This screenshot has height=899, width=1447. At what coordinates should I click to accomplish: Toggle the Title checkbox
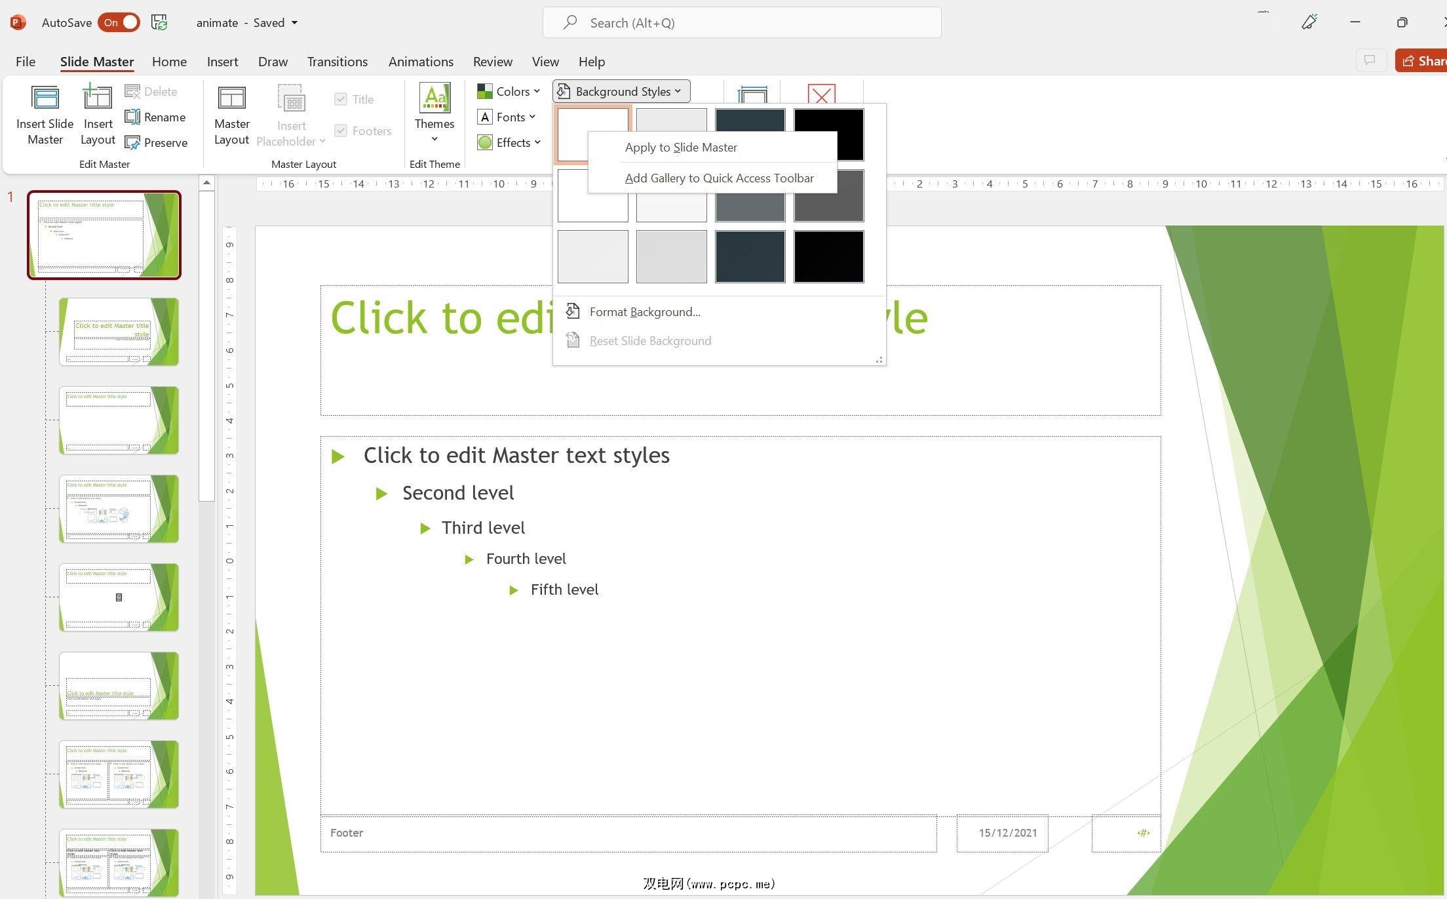pos(341,99)
